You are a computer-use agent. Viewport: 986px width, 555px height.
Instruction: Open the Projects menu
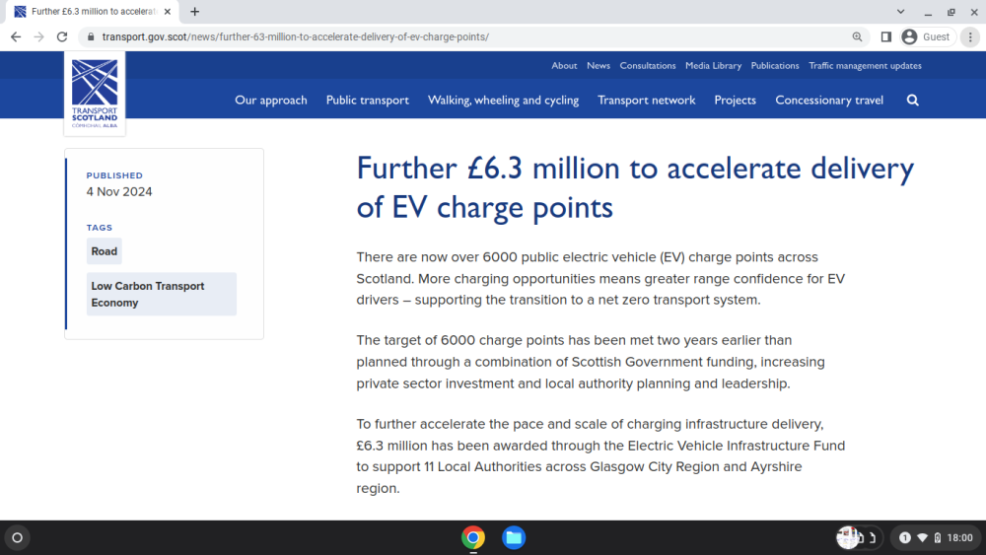(x=735, y=100)
